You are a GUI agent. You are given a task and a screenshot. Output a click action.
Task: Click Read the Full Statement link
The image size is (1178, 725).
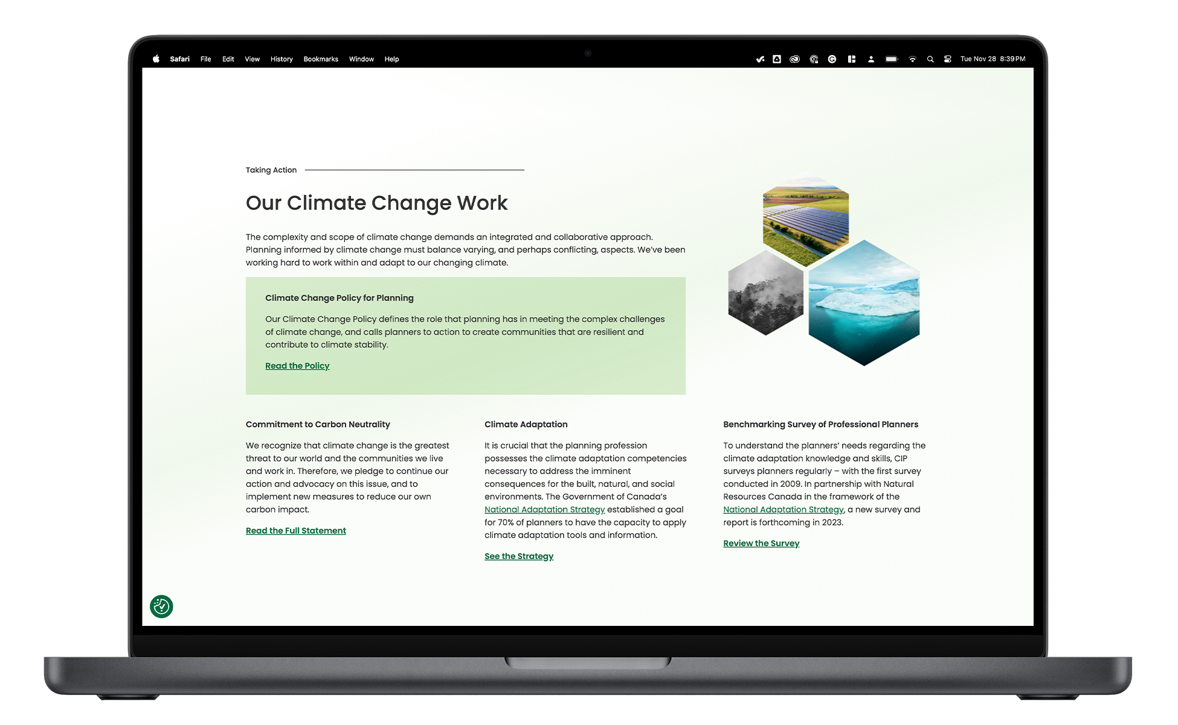click(296, 530)
